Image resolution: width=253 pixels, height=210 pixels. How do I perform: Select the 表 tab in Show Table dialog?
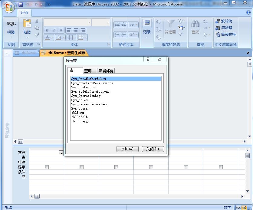point(75,70)
